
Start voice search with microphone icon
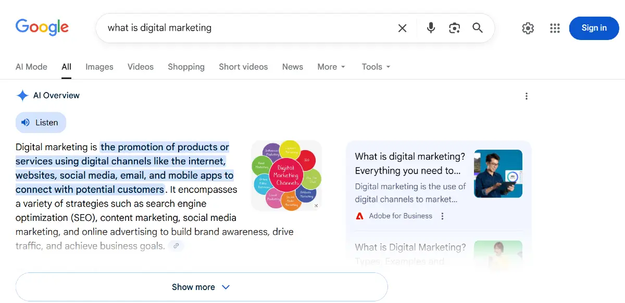[431, 28]
